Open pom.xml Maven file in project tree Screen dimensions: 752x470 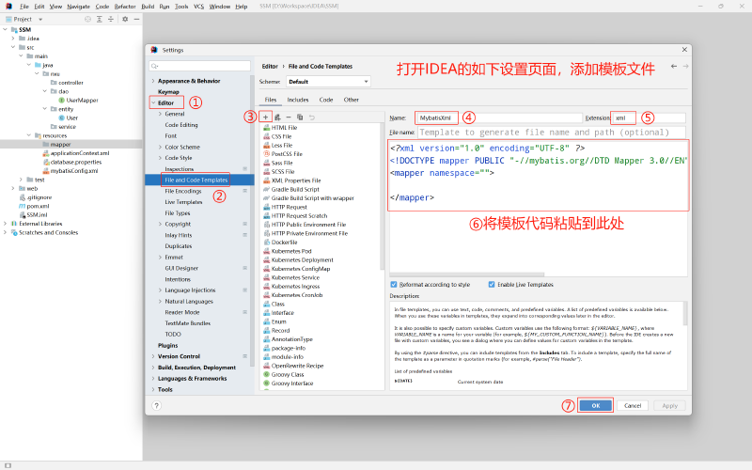[38, 206]
